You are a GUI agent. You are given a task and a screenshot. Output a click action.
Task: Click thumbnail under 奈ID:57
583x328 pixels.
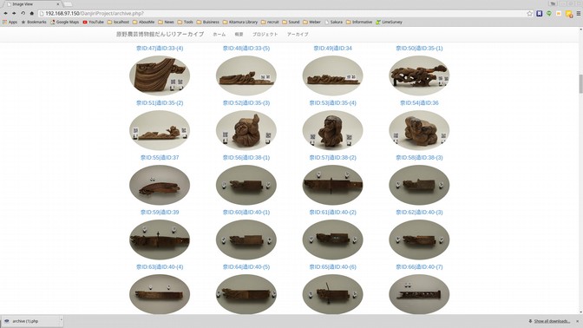click(x=333, y=185)
